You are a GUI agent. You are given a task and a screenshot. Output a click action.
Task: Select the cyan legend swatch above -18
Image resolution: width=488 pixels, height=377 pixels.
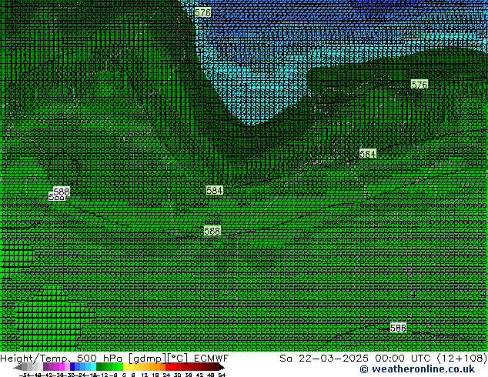[x=93, y=366]
